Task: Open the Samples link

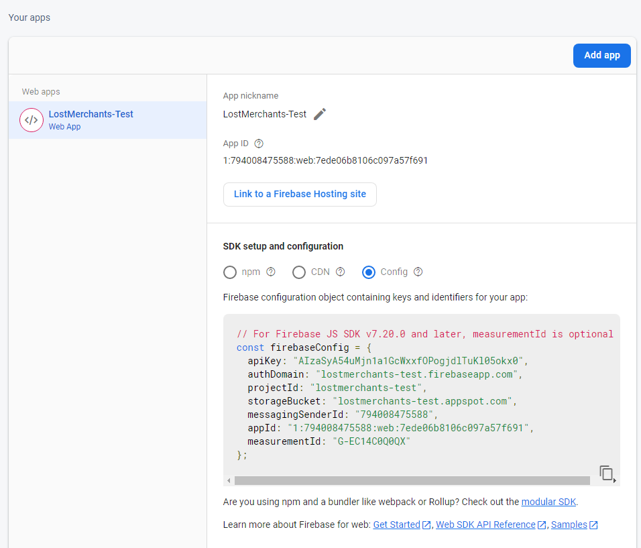Action: (569, 525)
